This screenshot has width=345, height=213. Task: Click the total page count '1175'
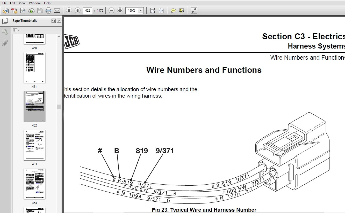[x=100, y=11]
